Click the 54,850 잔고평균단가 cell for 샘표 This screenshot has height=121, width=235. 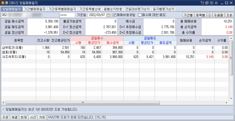click(x=60, y=52)
